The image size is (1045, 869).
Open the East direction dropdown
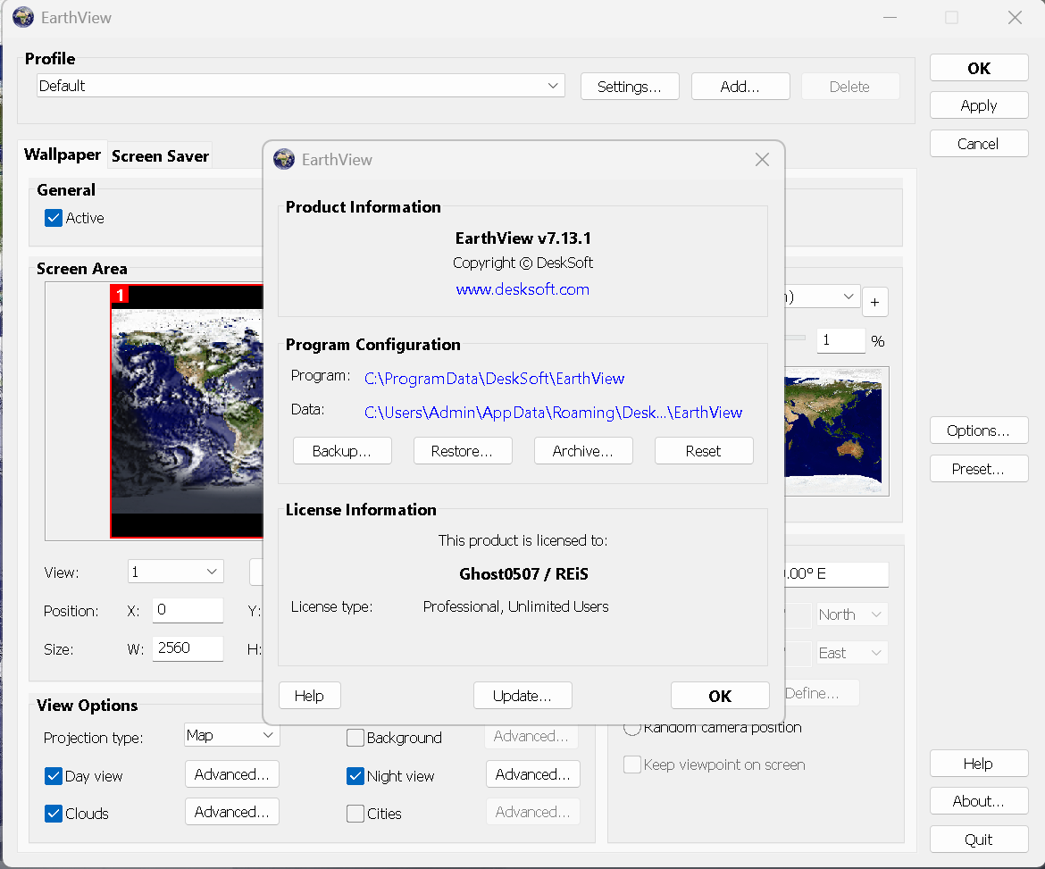pos(852,652)
